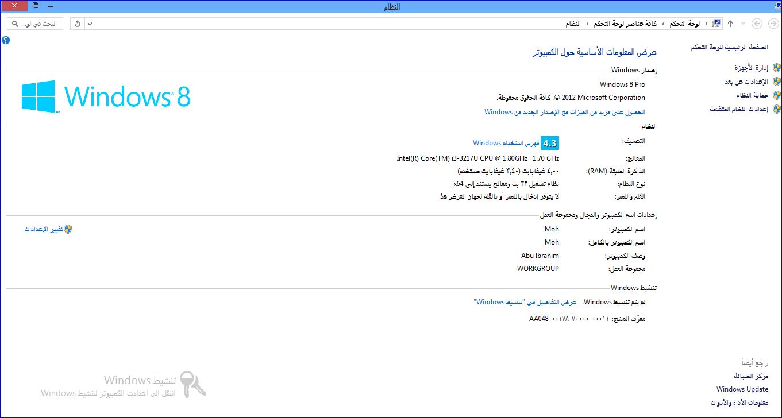Screen dimensions: 782x418
Task: Close the النظام window
Action: click(x=14, y=6)
